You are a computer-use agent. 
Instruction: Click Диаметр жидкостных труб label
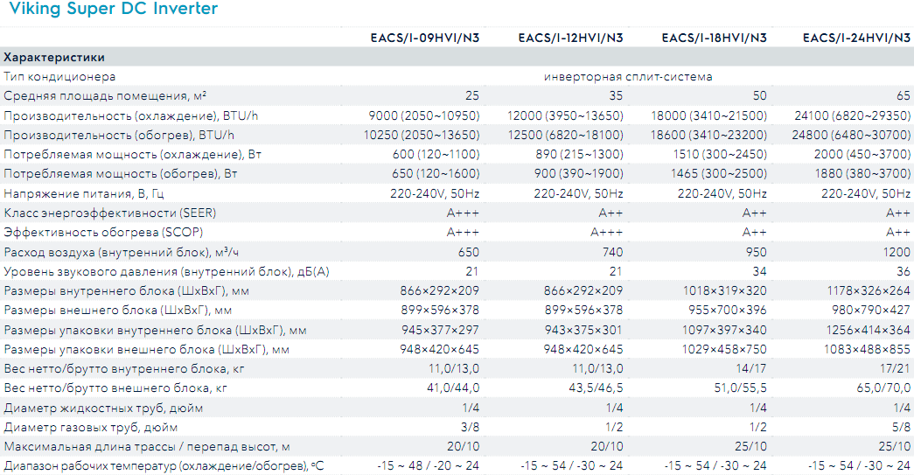(x=103, y=408)
